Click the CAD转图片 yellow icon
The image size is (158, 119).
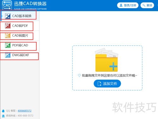pos(8,36)
